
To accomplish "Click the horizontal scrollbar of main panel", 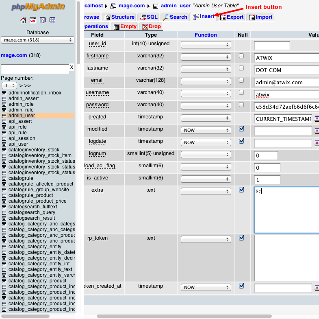I will (184, 316).
